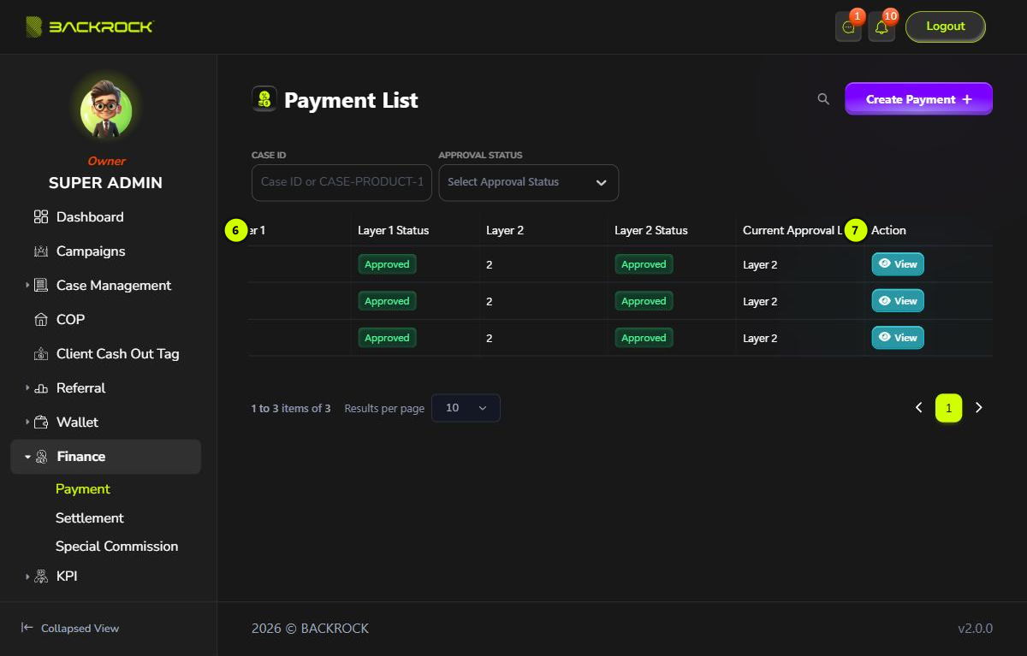Expand the KPI menu arrow
Screen dimensions: 1027x656
(x=27, y=576)
